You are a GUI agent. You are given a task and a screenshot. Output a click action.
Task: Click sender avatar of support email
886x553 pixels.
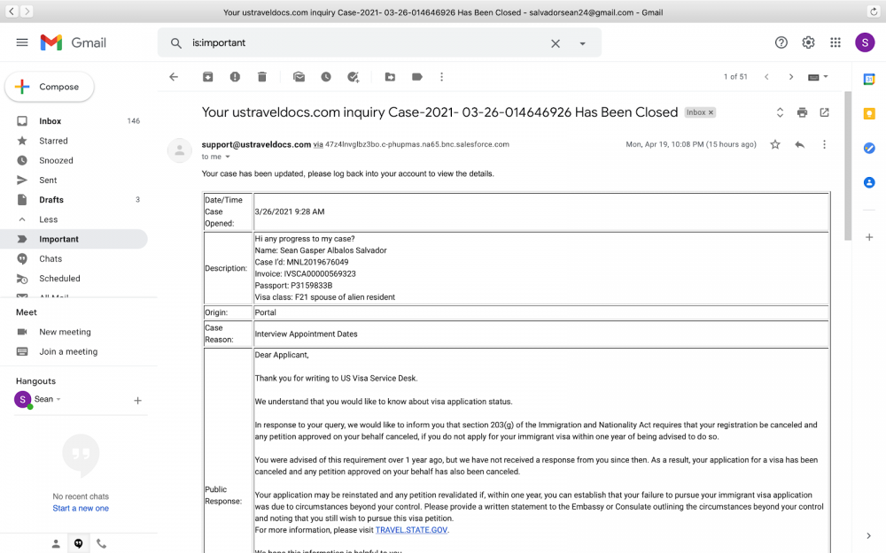pyautogui.click(x=180, y=150)
